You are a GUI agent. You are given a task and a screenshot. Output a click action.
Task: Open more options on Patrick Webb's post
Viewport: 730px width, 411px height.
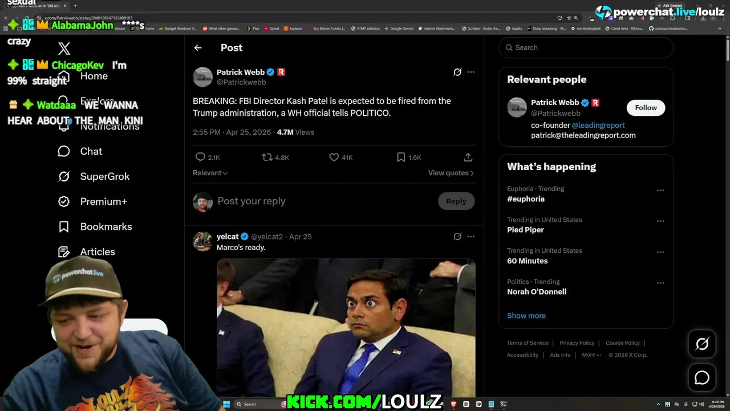coord(471,72)
